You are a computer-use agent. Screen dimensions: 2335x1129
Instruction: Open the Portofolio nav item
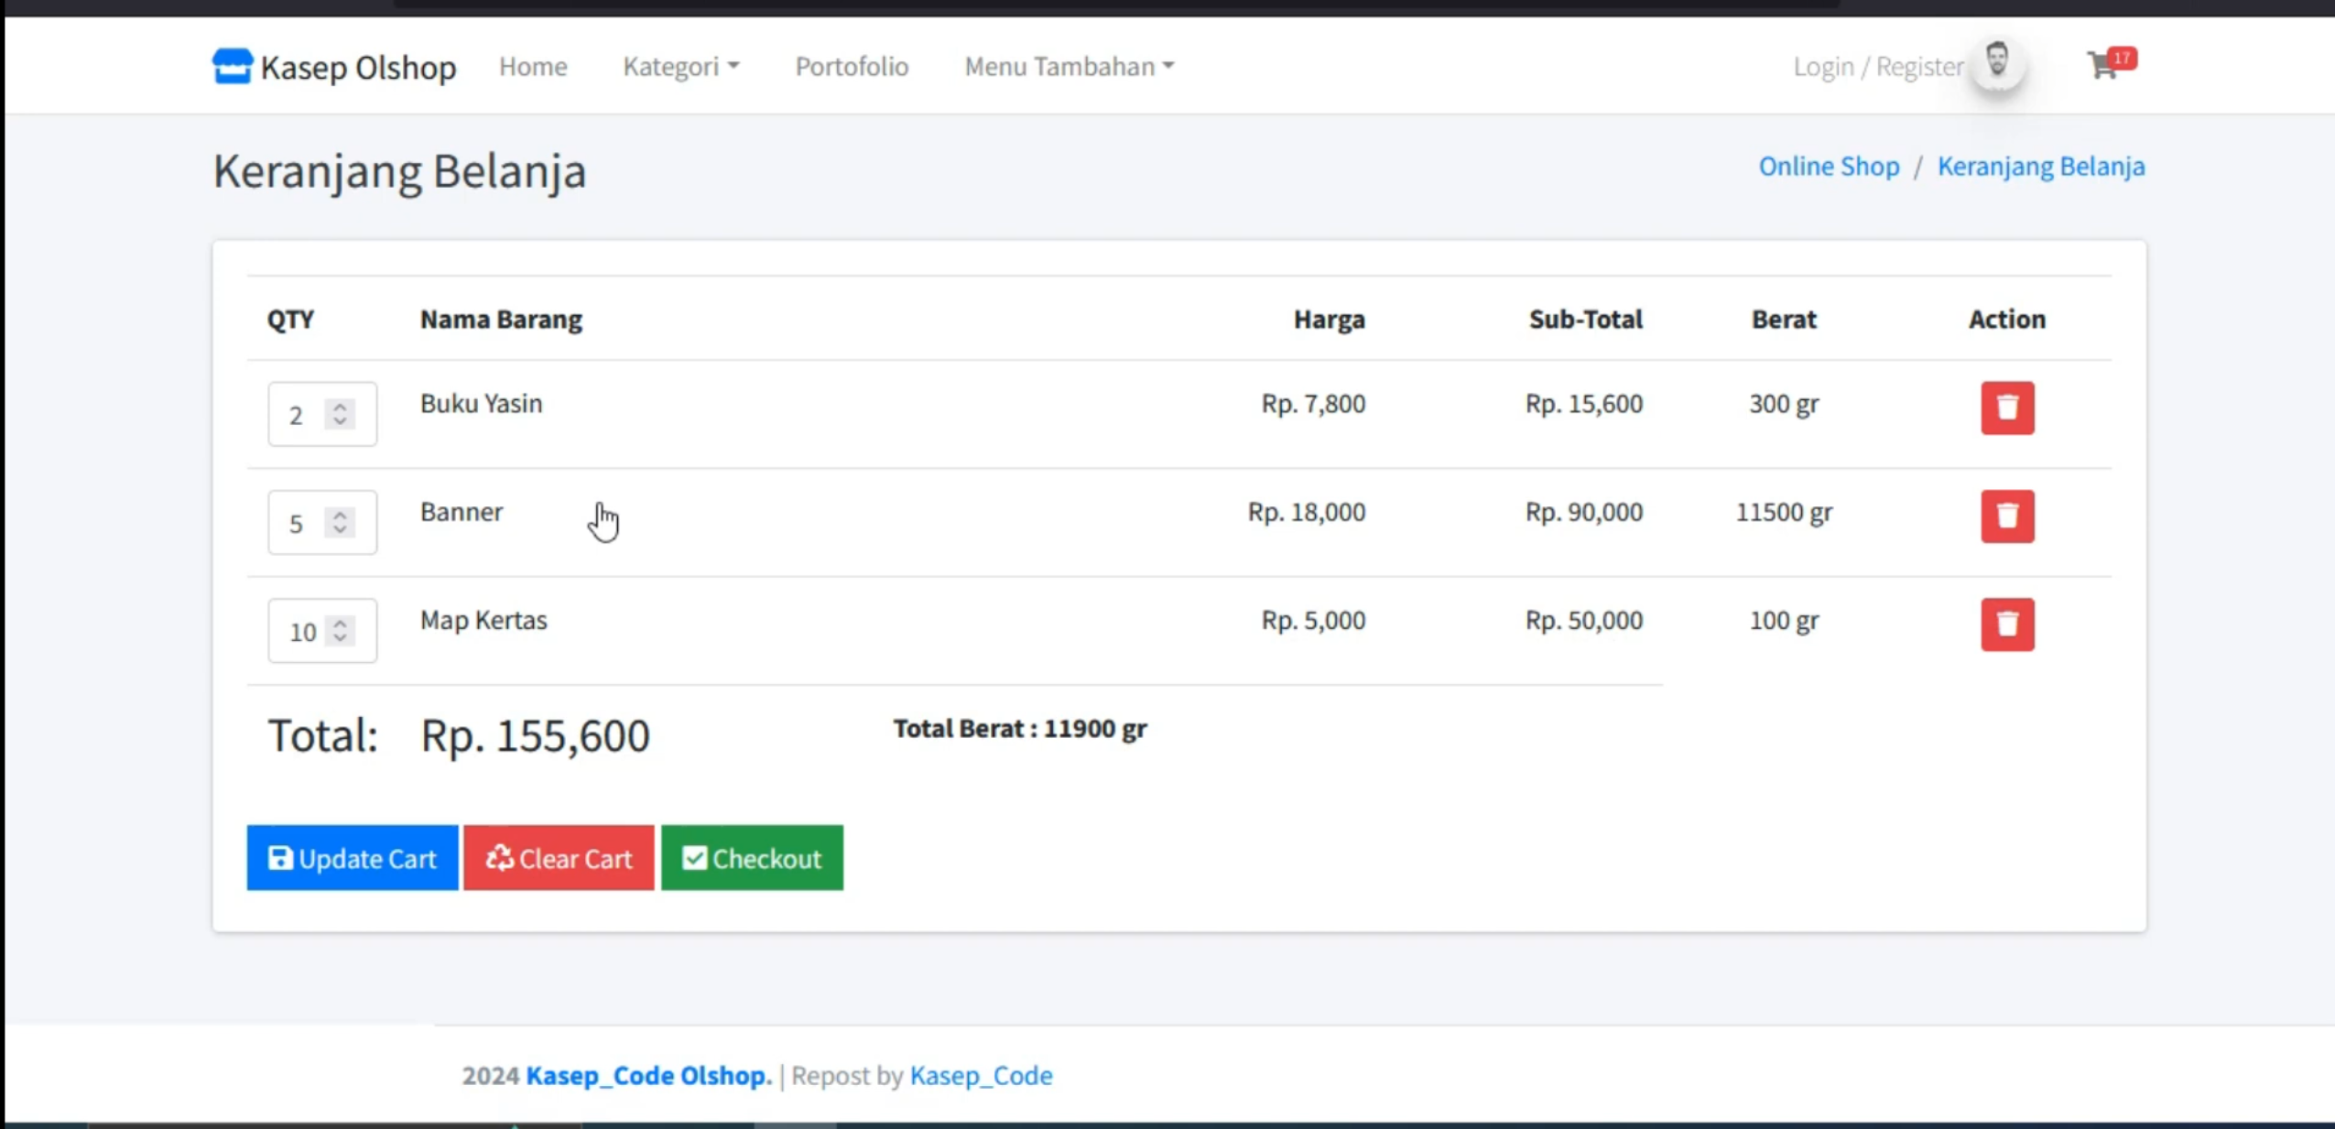pos(852,67)
